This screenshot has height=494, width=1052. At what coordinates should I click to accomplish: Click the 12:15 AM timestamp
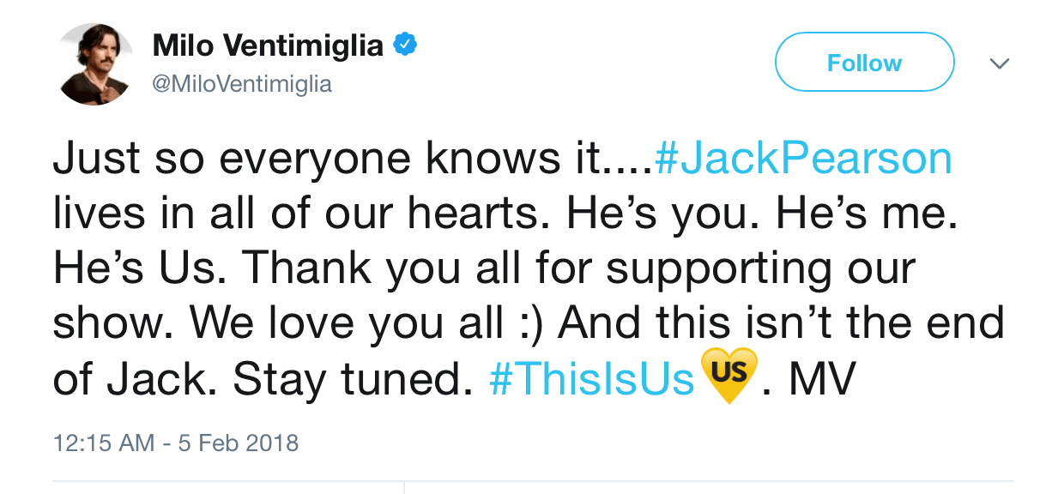pyautogui.click(x=103, y=443)
